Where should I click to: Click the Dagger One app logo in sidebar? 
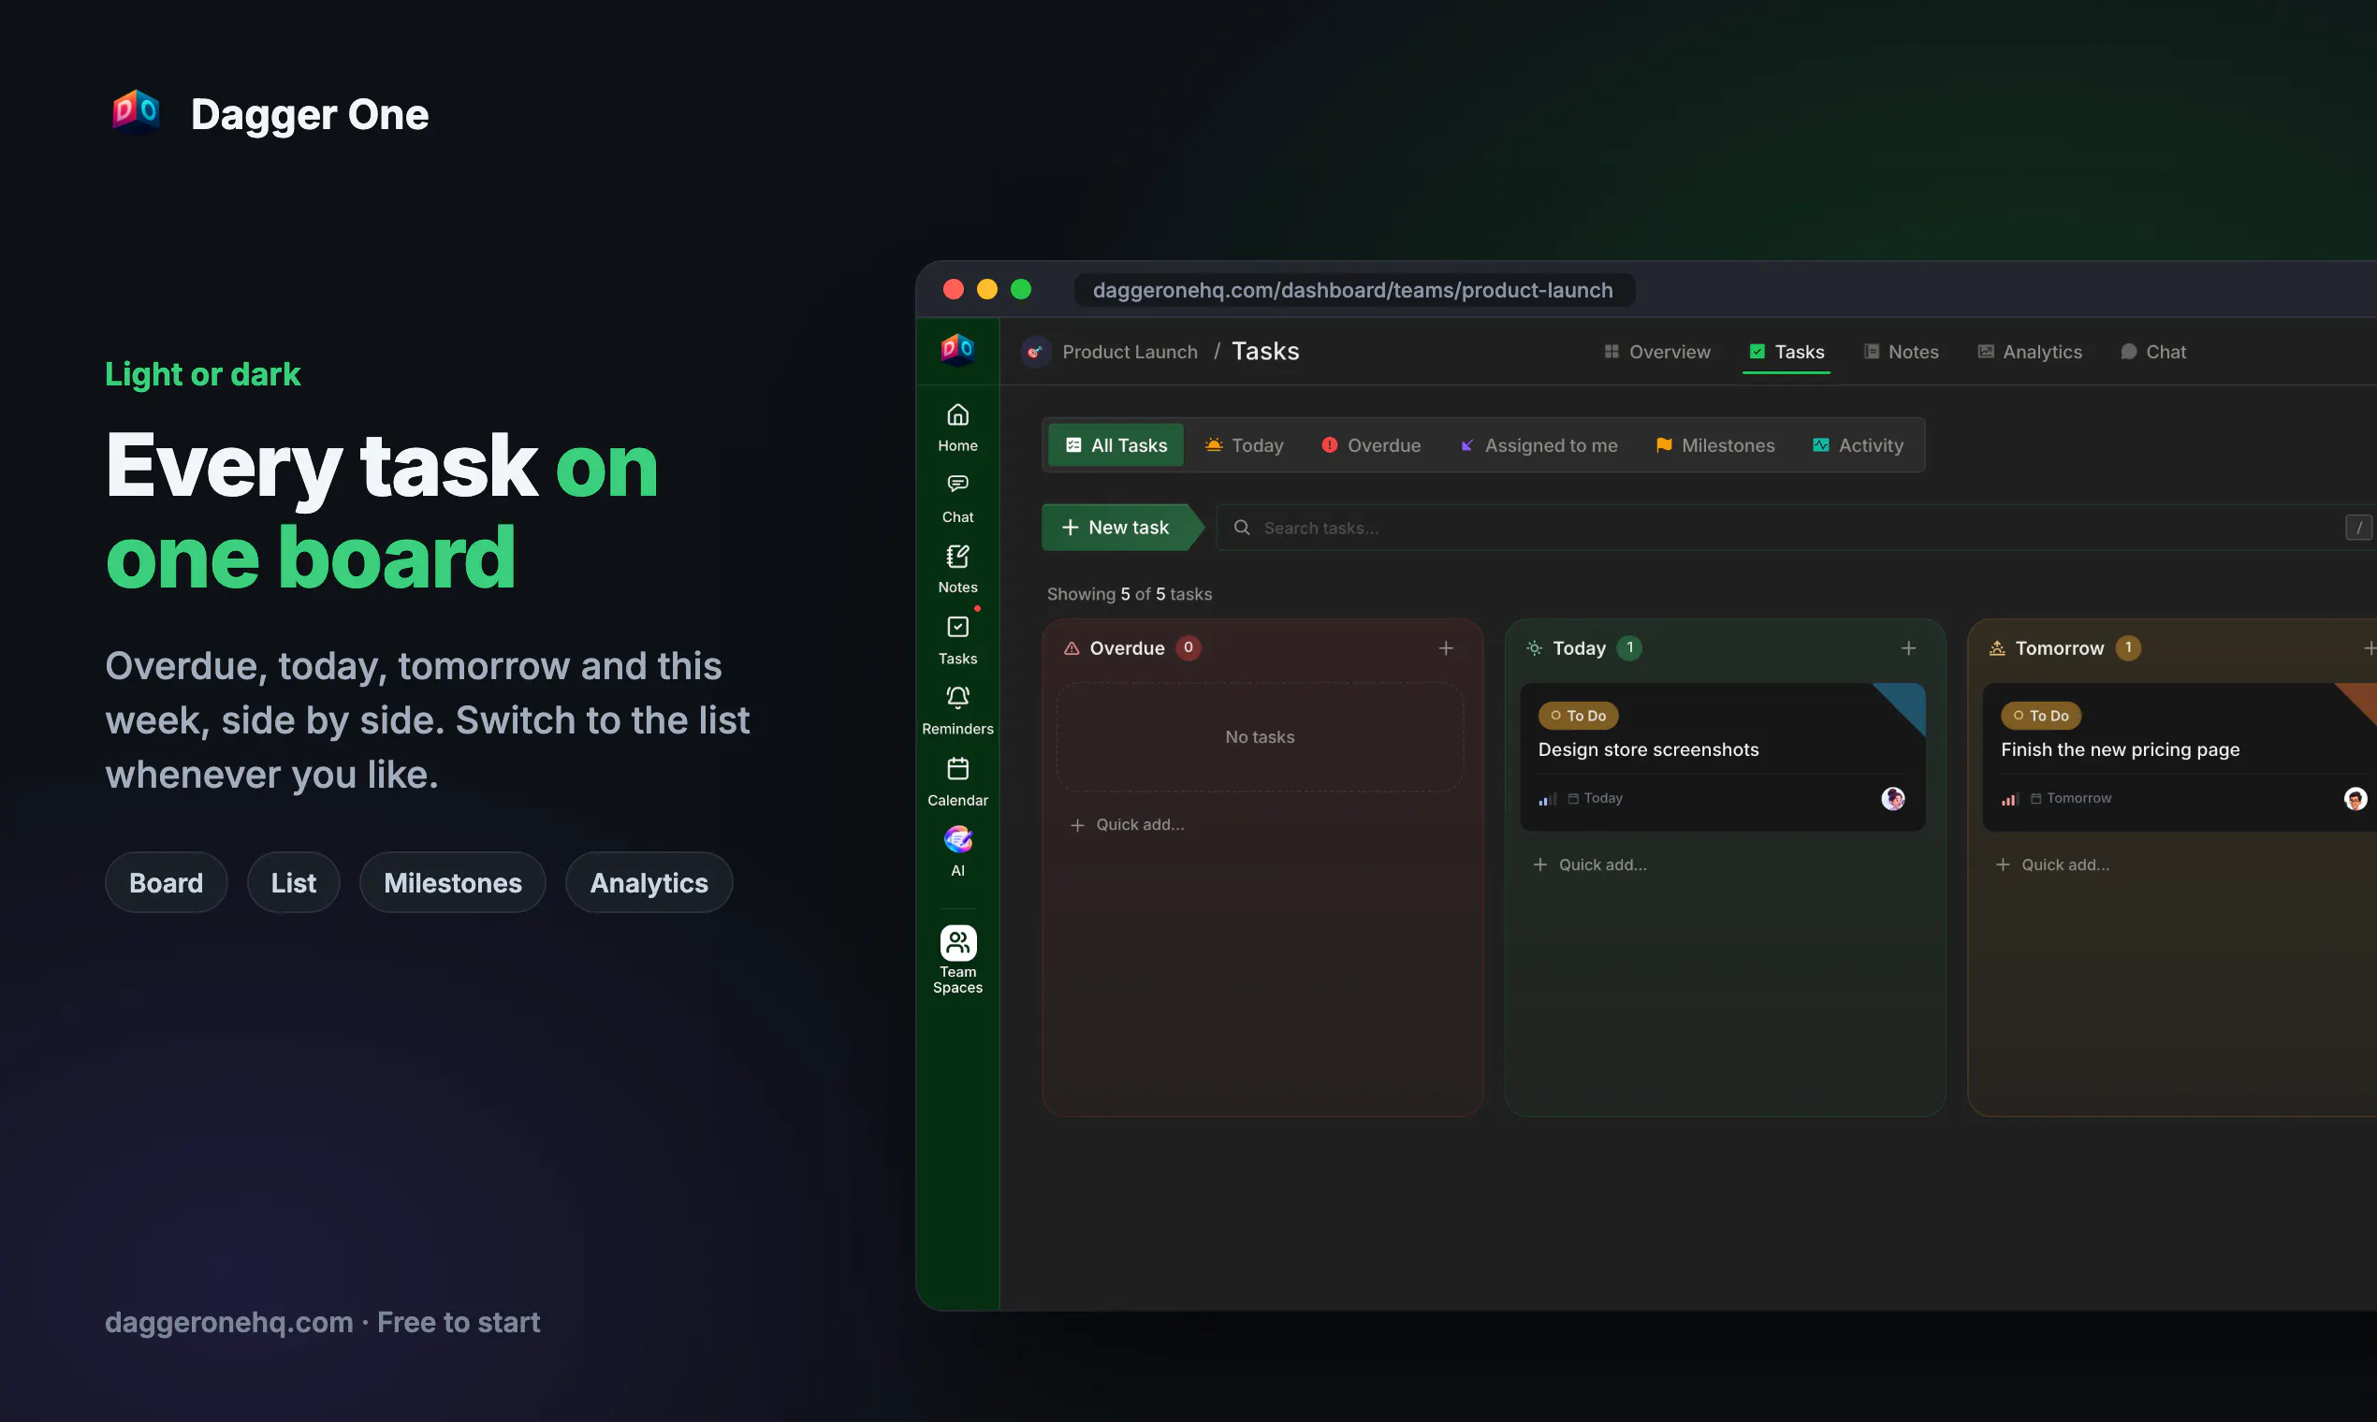click(x=957, y=350)
